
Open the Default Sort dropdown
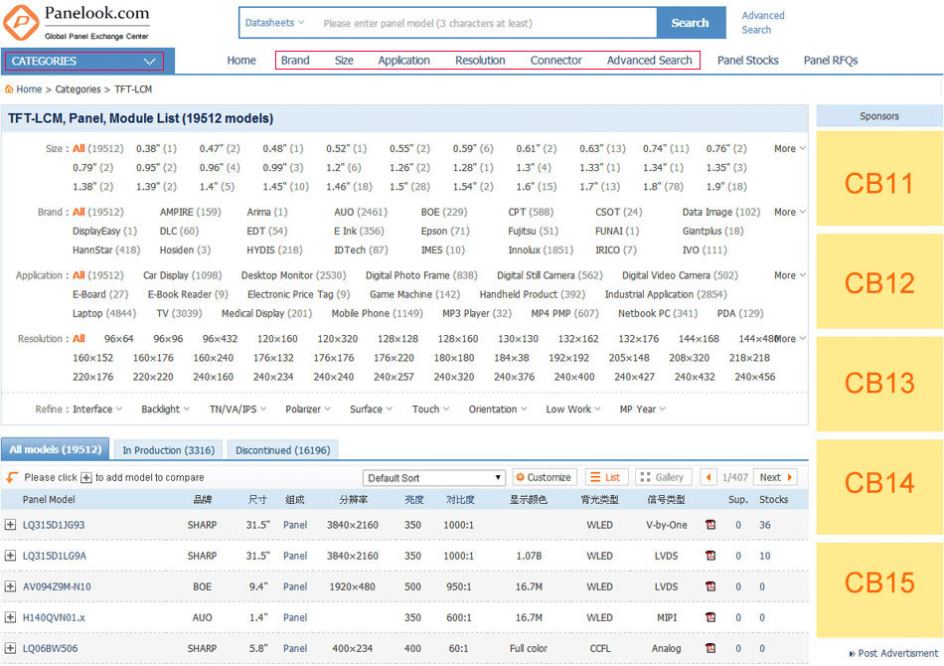pos(434,478)
